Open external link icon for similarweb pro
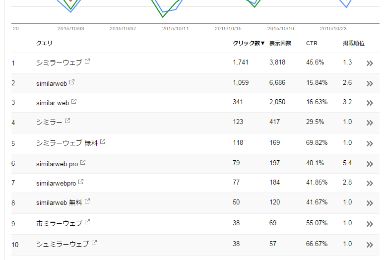 point(83,162)
